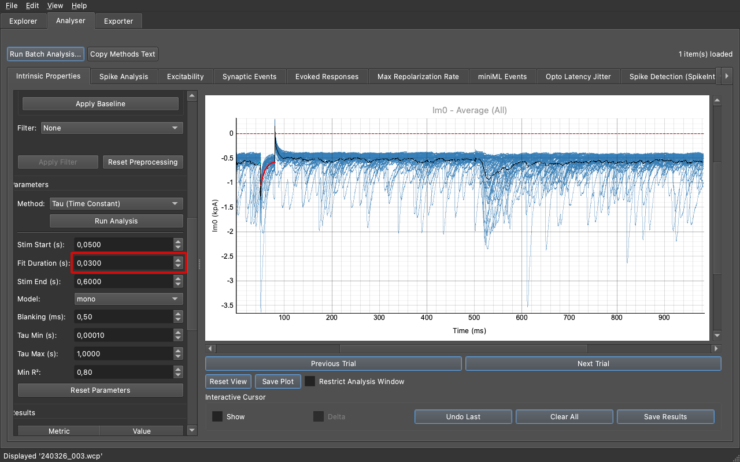Viewport: 740px width, 462px height.
Task: Click plot horizontal scroll right arrow
Action: (716, 349)
